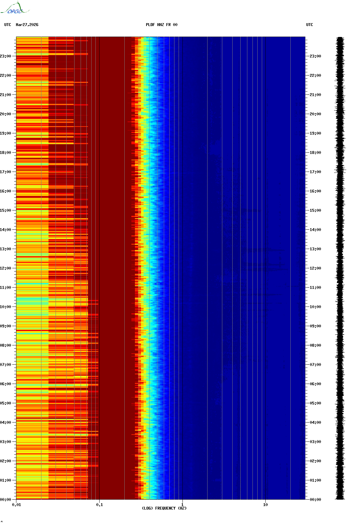Viewport: 354px width, 525px height.
Task: Click 04:00 on the right time axis
Action: pyautogui.click(x=315, y=423)
